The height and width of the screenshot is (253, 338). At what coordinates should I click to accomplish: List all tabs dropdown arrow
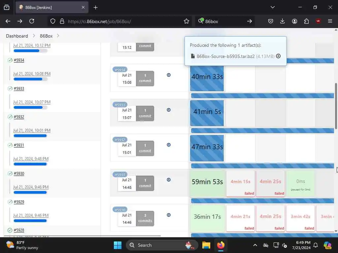tap(272, 7)
